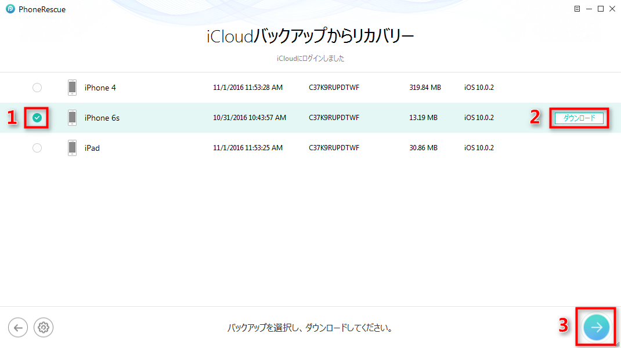Viewport: 621px width, 348px height.
Task: Click the iPhone 6s device icon
Action: (72, 118)
